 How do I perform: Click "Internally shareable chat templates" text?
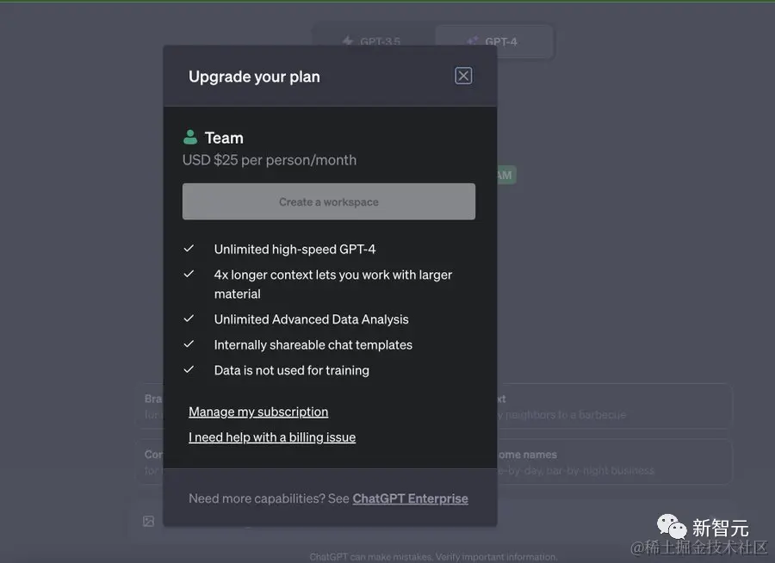tap(313, 345)
